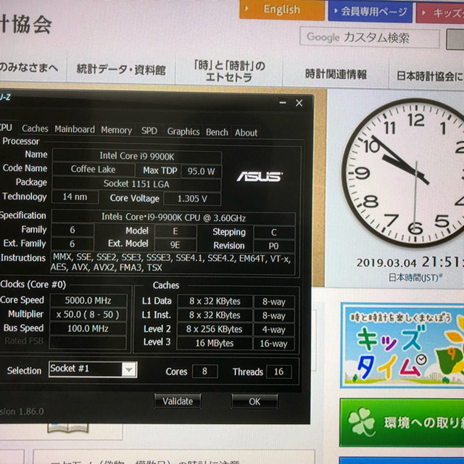Click the 100.0 MHz bus speed value
Image resolution: width=464 pixels, height=464 pixels.
coord(88,328)
